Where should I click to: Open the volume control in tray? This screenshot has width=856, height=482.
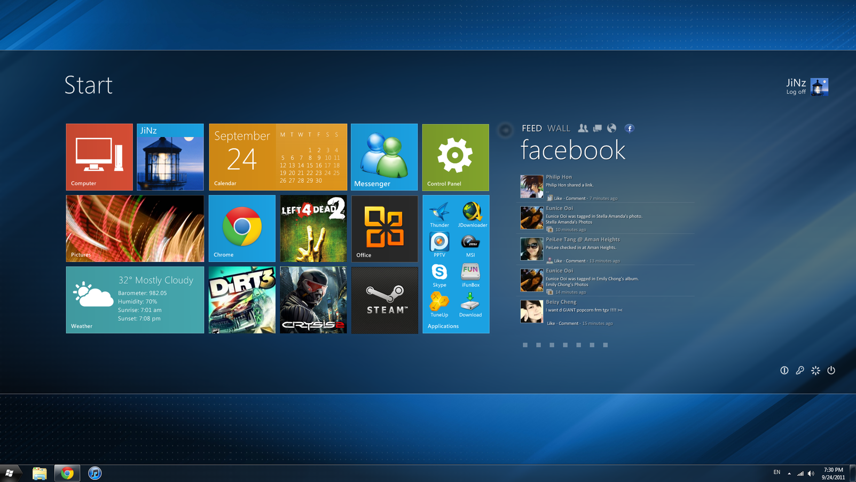[811, 473]
